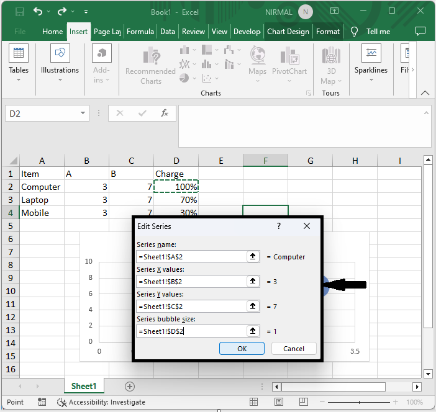
Task: Click the Edit Series help question mark
Action: pos(279,226)
